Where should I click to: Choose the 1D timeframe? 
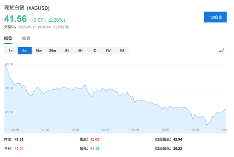coord(94,51)
